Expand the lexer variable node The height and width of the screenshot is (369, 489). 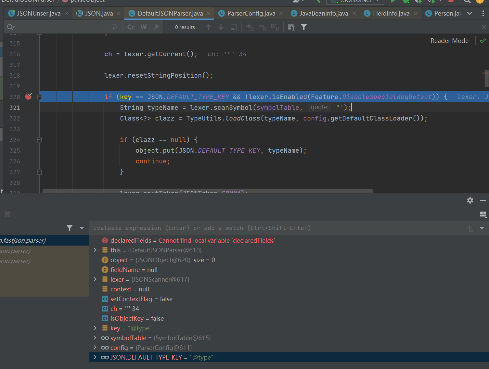coord(95,279)
